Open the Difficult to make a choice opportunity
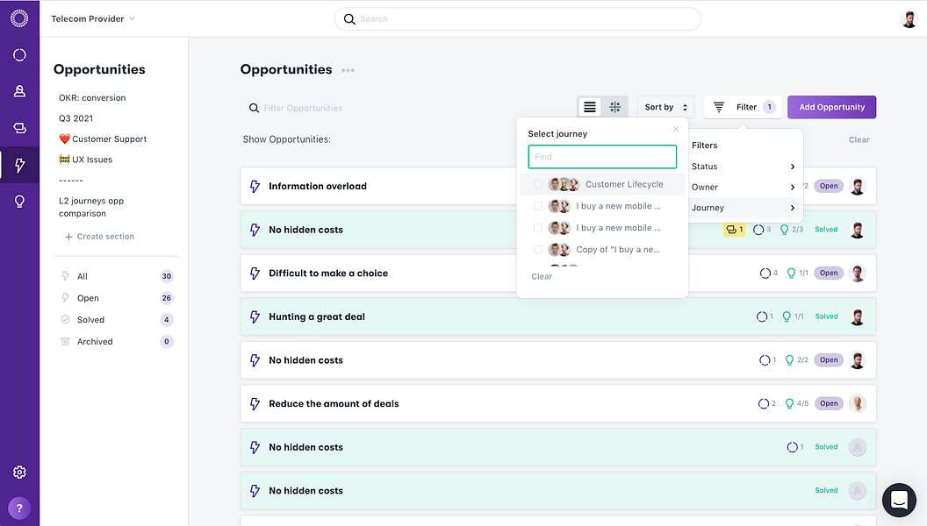 point(328,274)
